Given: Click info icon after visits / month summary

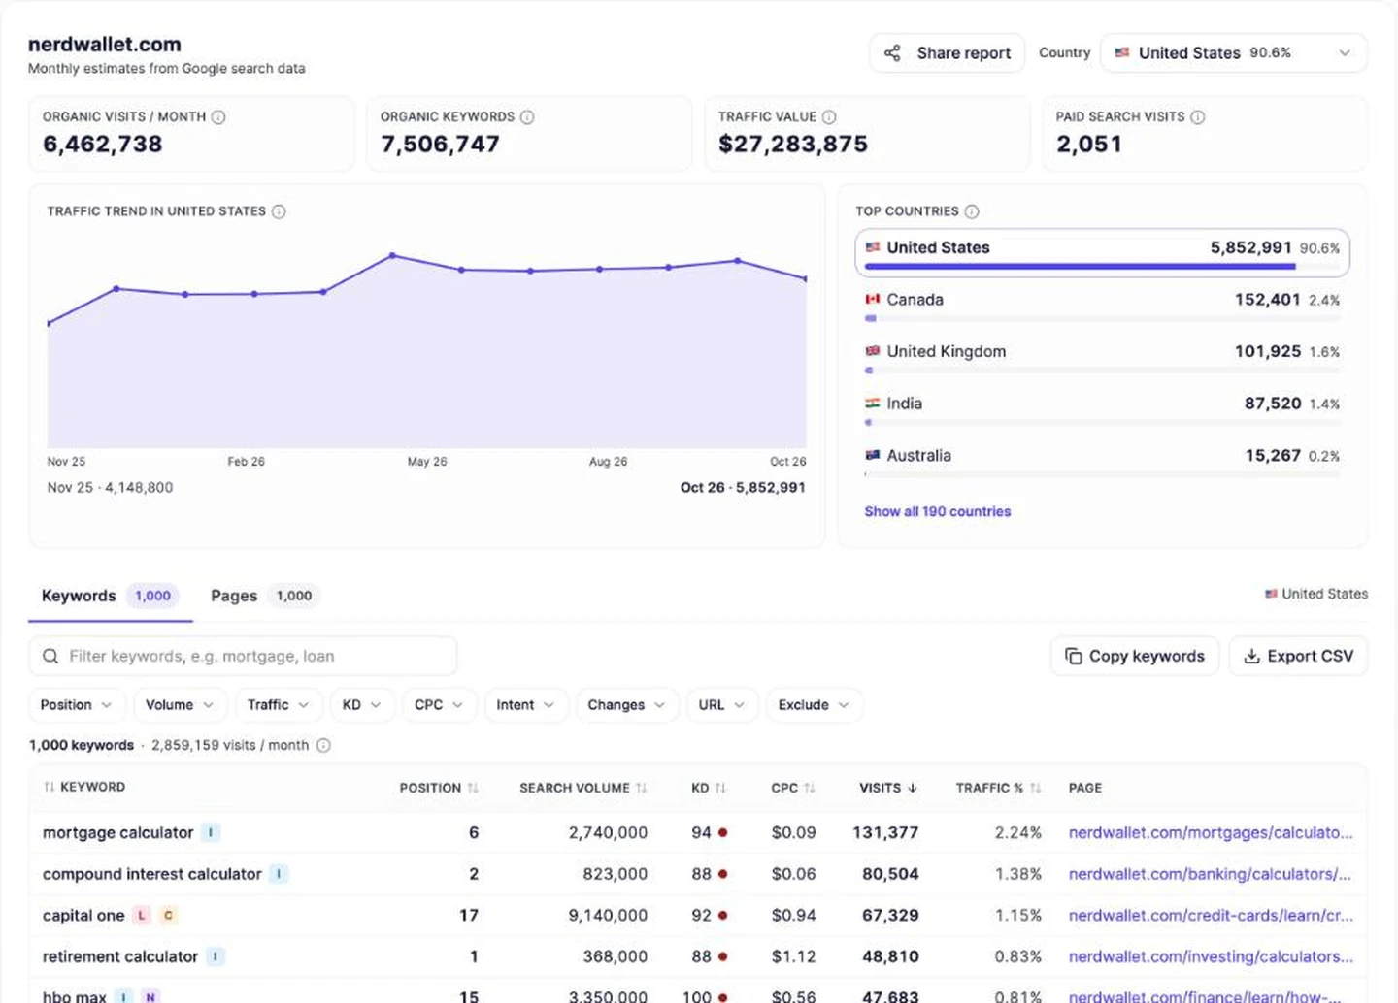Looking at the screenshot, I should click(323, 746).
